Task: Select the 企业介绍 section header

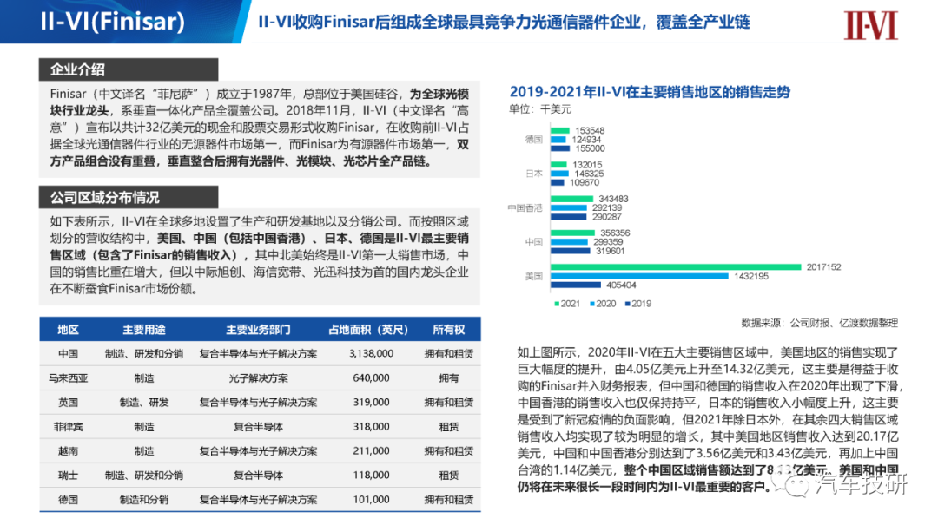Action: pos(128,70)
